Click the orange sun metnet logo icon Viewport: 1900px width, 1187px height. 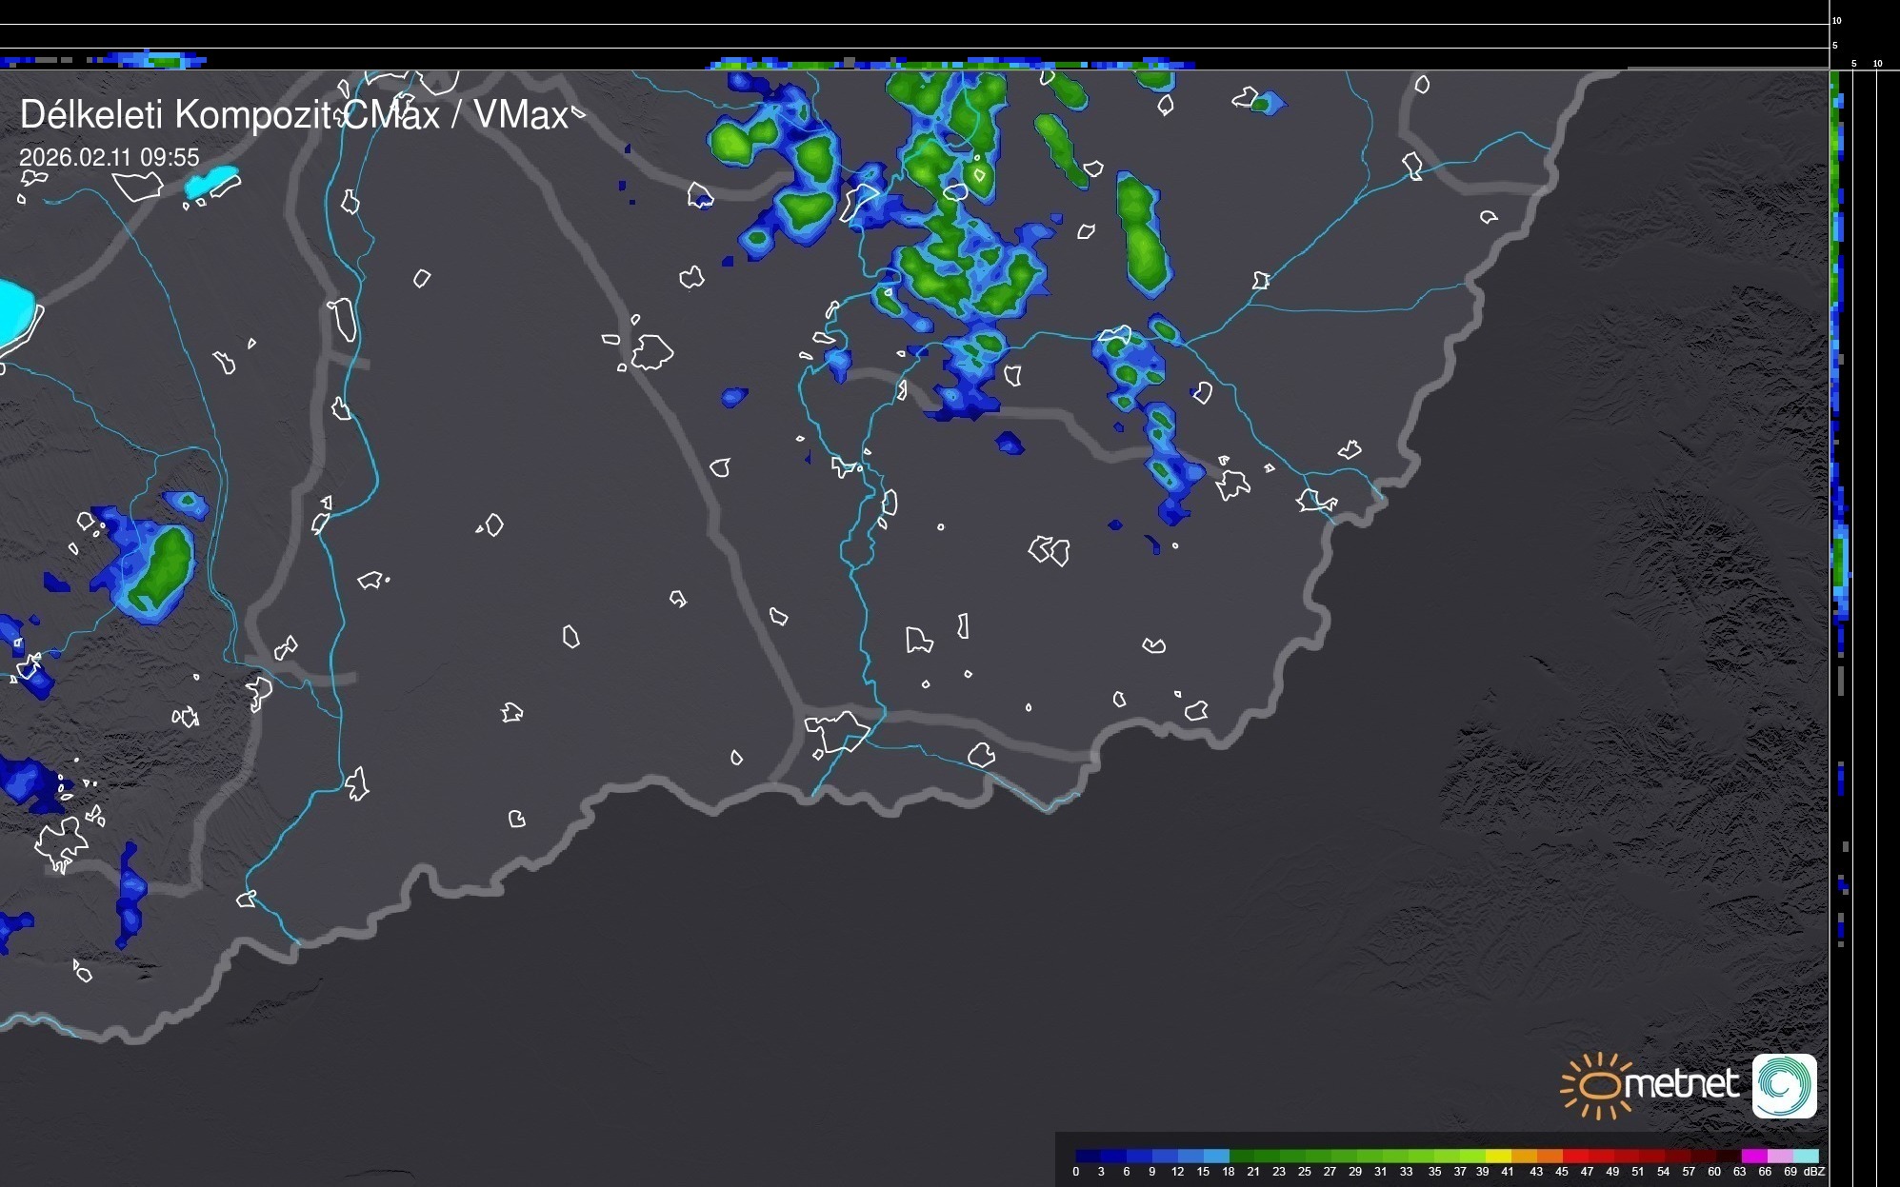1600,1085
